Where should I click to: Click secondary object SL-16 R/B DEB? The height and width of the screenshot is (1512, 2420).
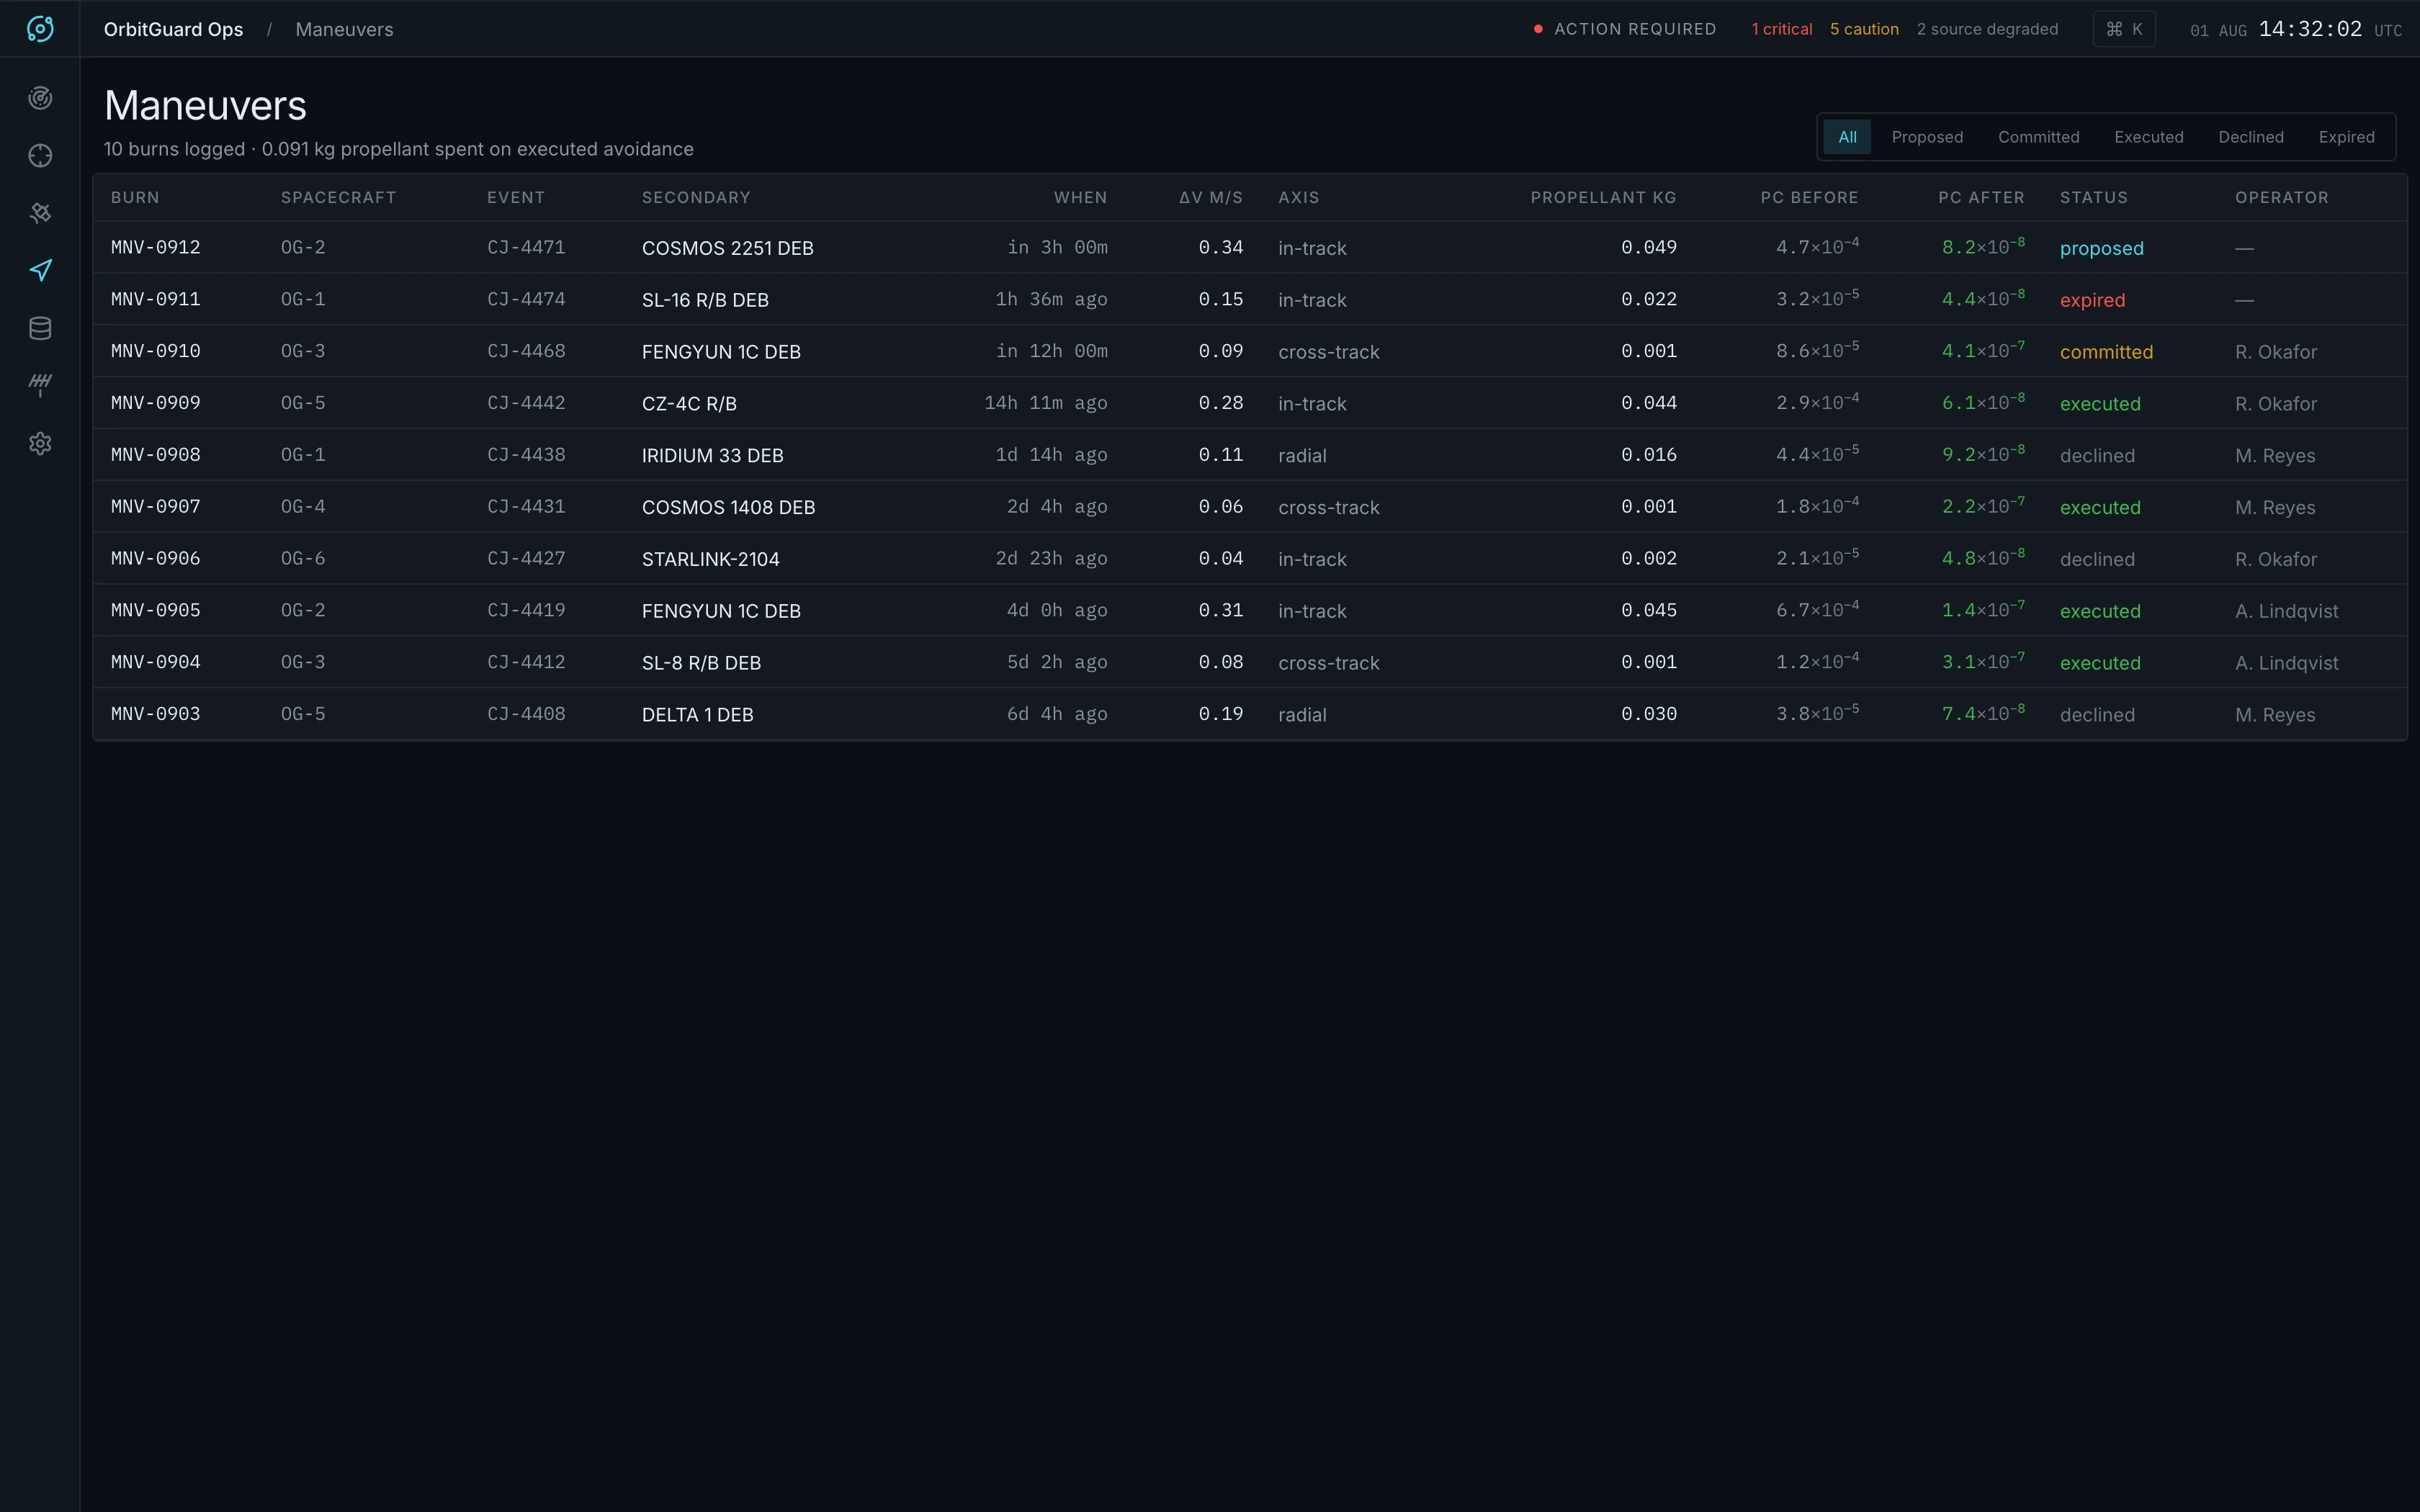point(705,300)
